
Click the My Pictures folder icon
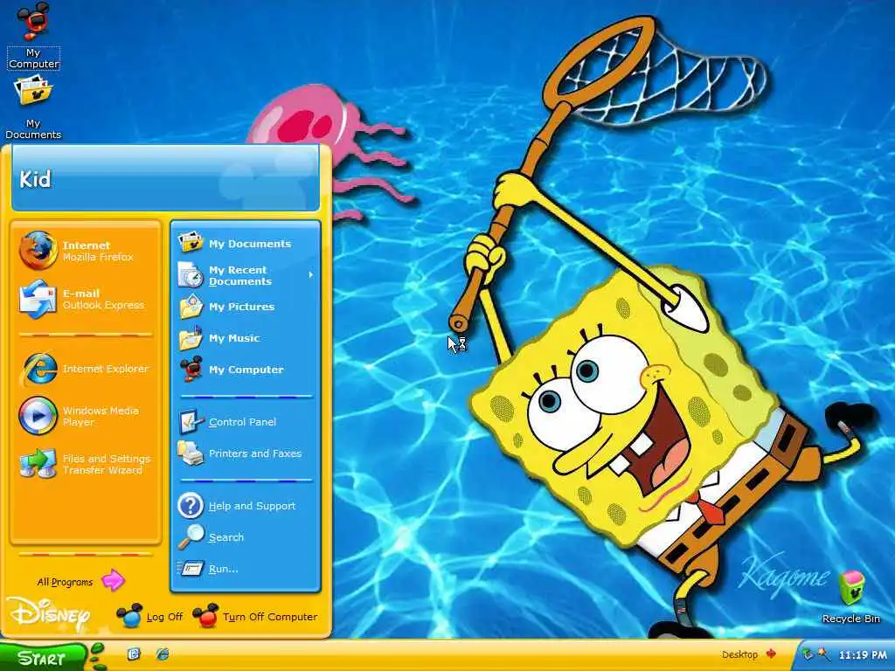191,307
